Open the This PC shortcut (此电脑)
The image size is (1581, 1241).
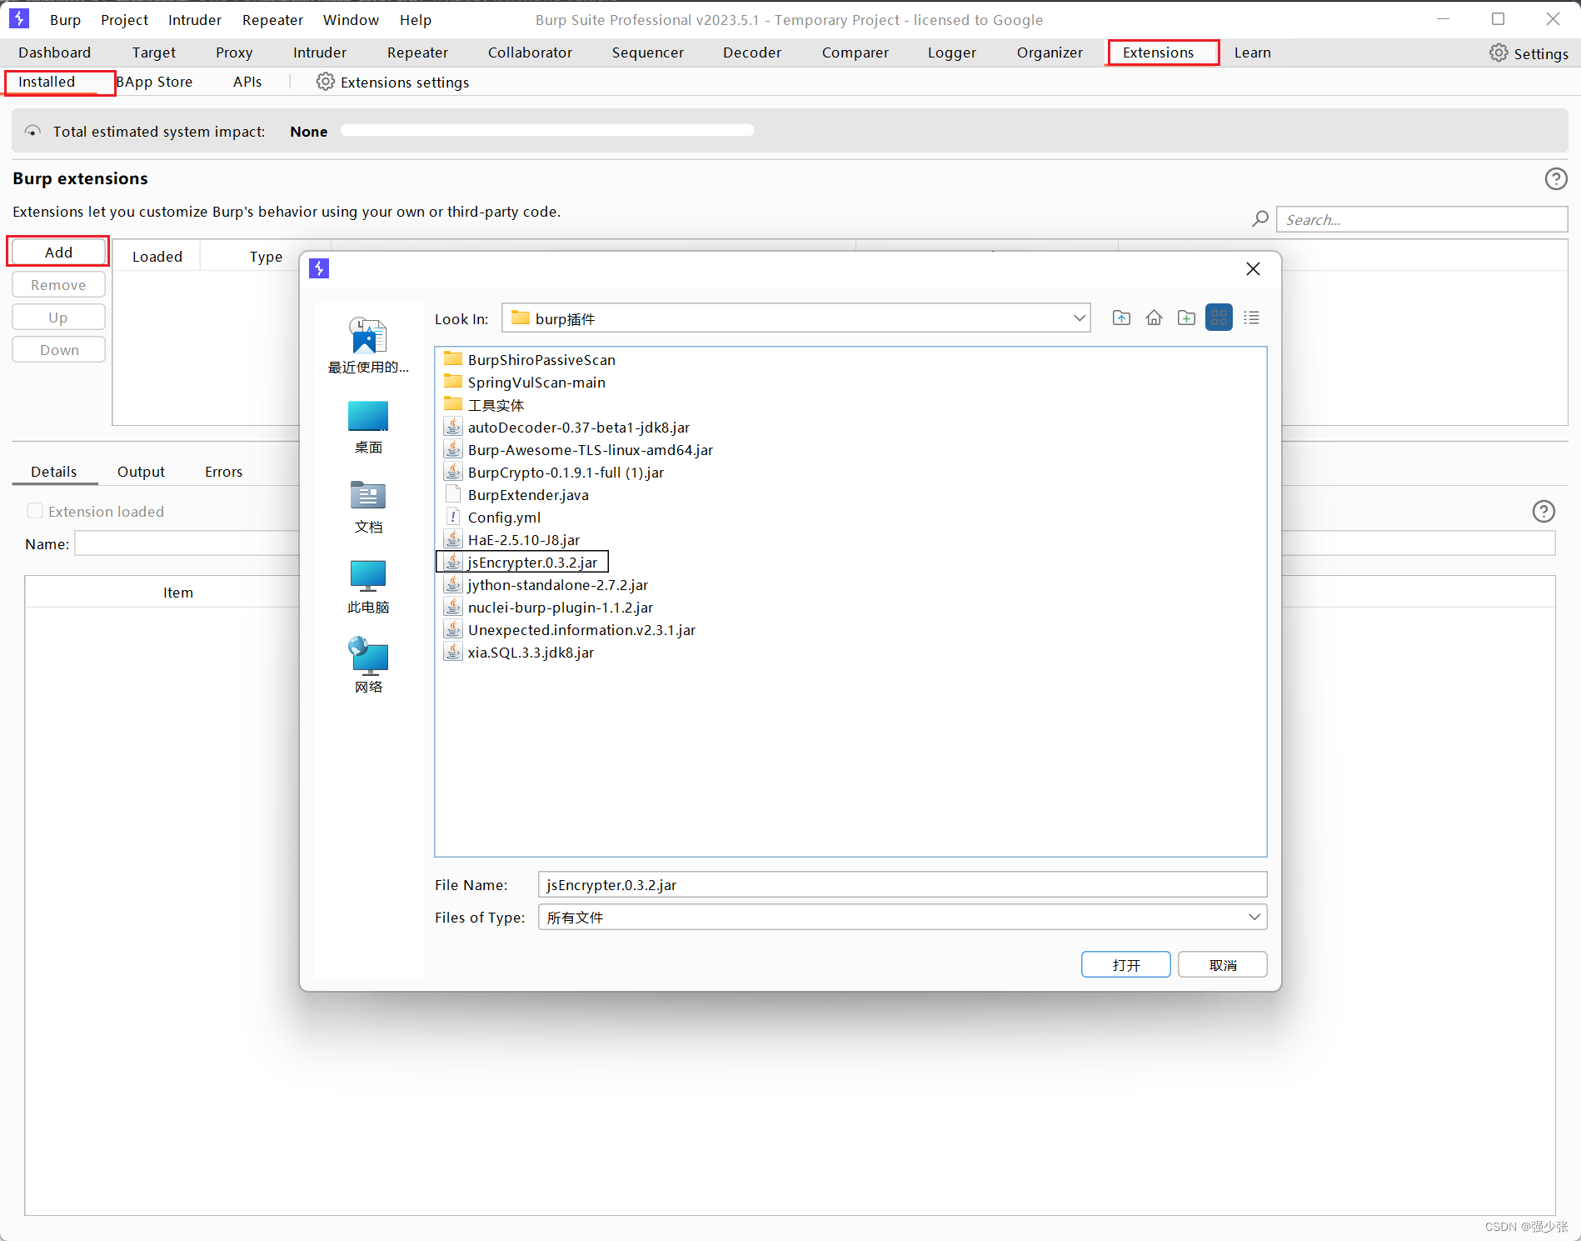coord(368,587)
